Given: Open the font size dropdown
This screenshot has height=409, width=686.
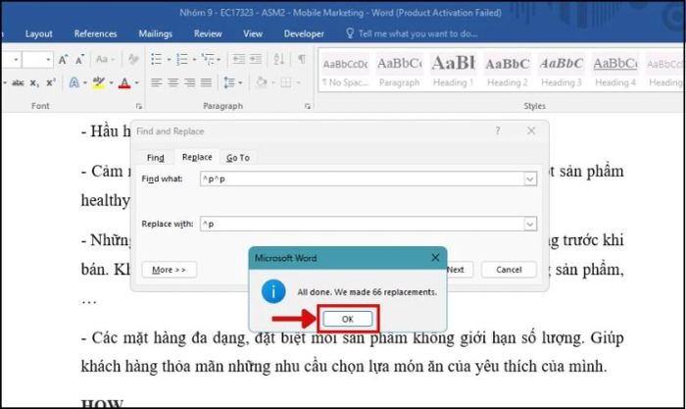Looking at the screenshot, I should [48, 59].
